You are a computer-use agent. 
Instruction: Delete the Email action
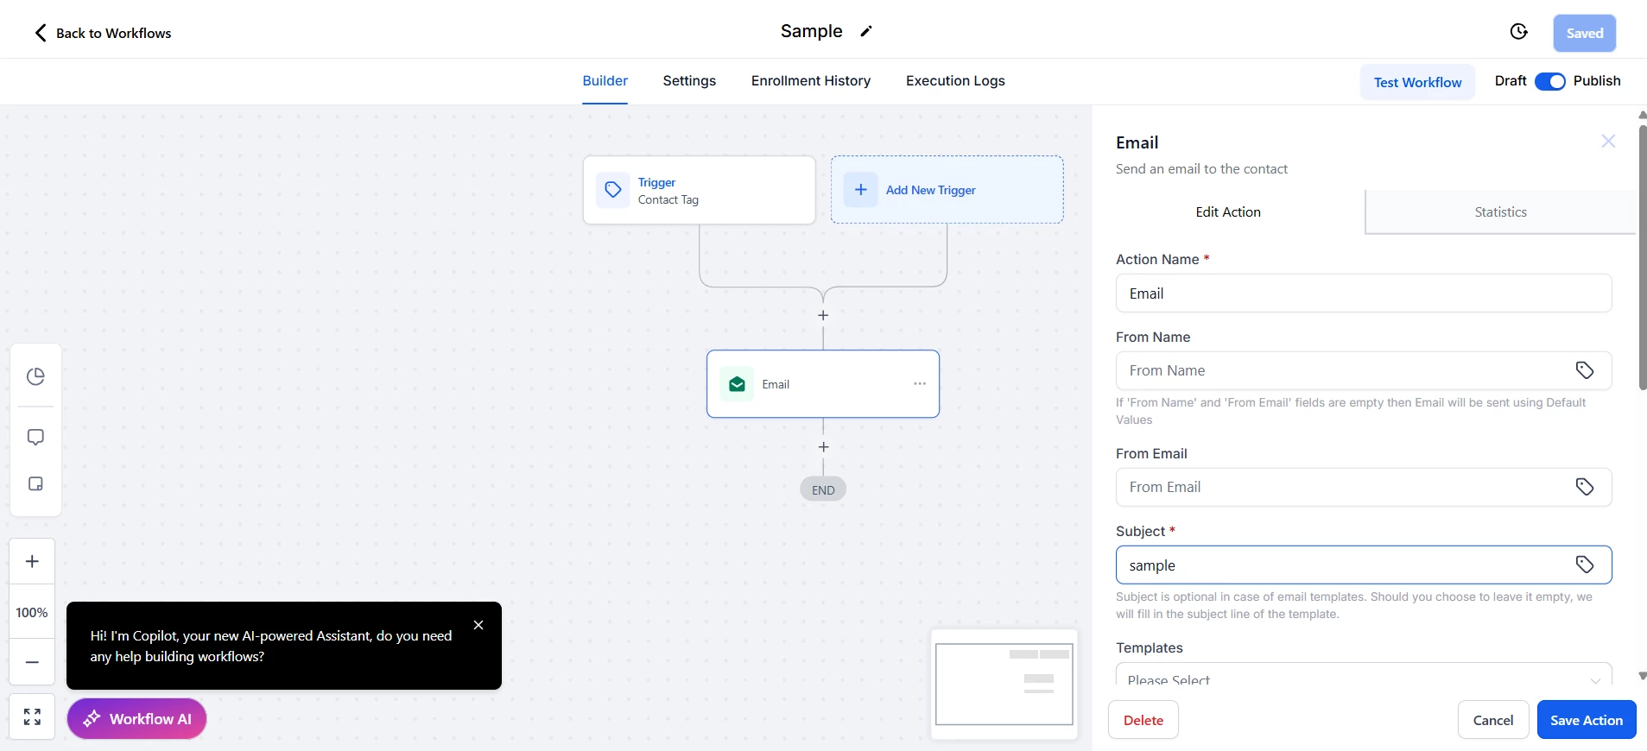[x=1143, y=720]
